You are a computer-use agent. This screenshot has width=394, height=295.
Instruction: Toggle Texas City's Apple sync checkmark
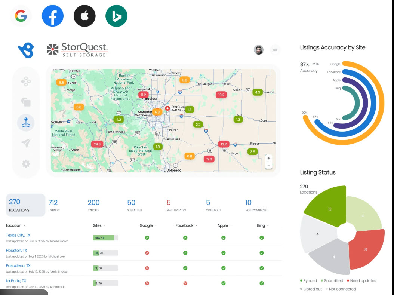point(223,237)
